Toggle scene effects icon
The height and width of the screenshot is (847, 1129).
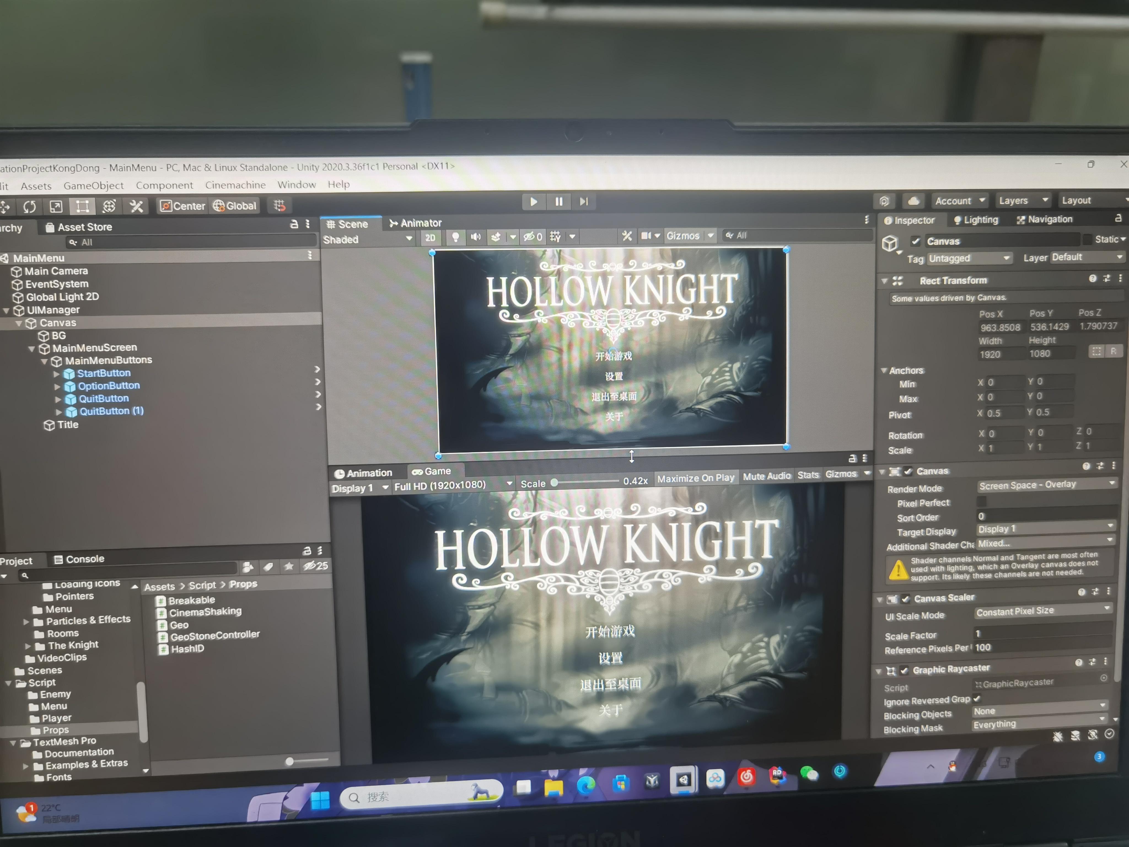496,237
